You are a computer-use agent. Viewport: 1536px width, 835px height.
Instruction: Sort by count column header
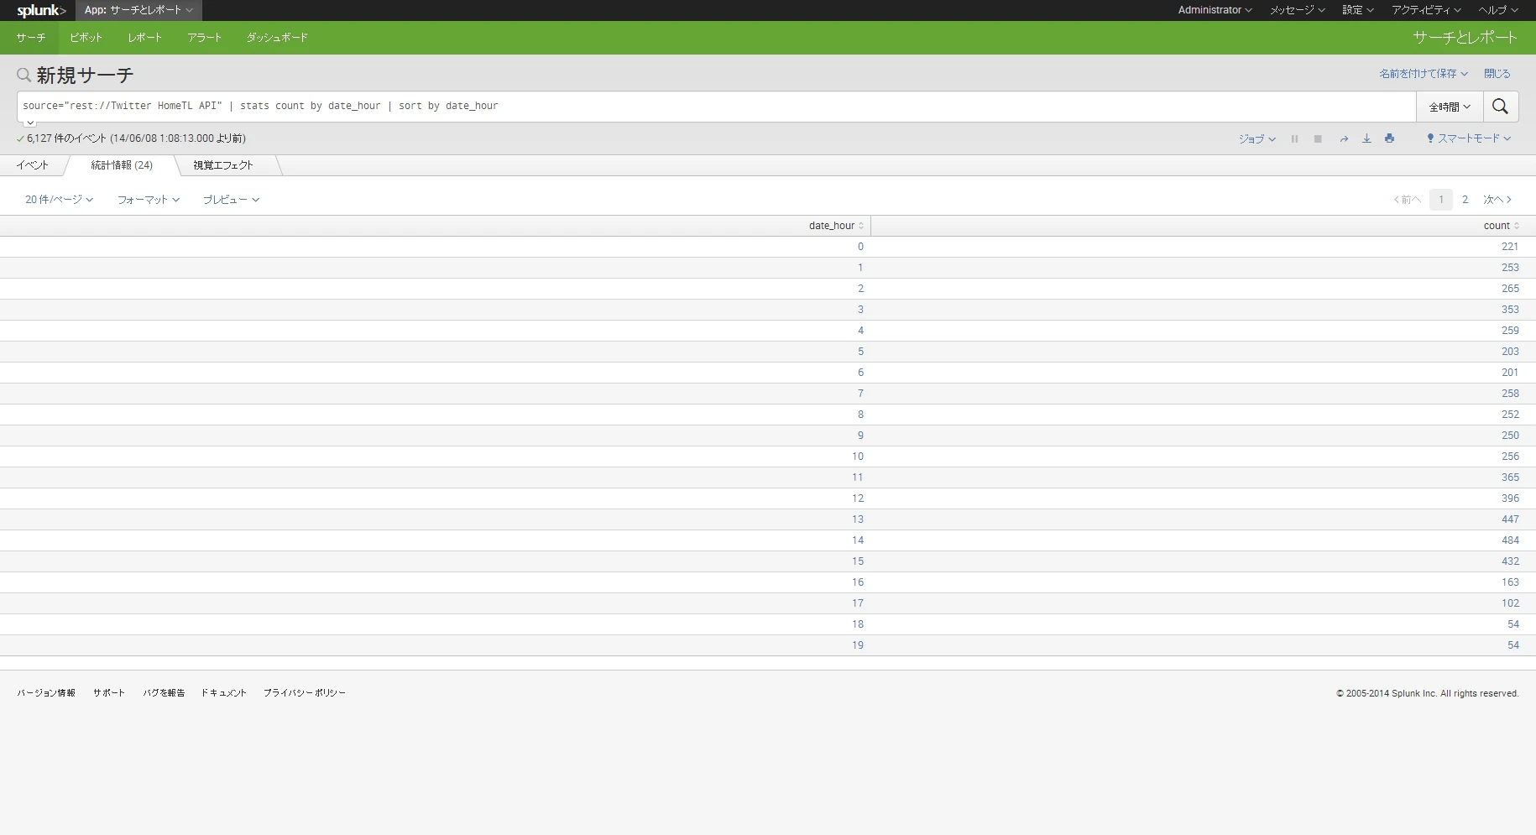pos(1501,226)
